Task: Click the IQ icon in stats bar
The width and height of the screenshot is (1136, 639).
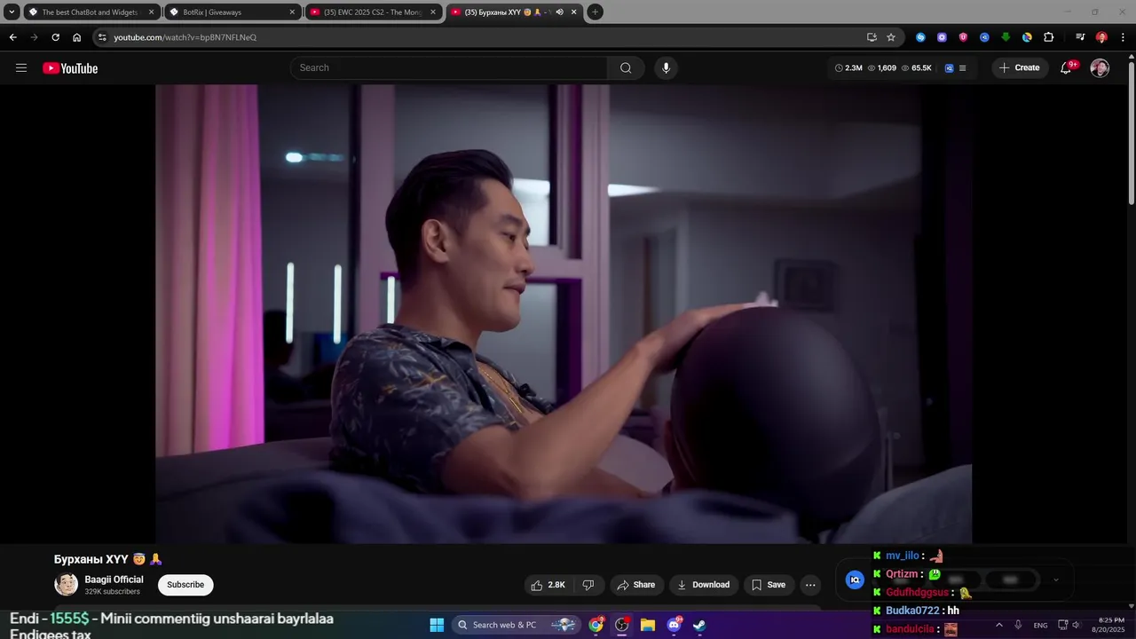Action: (x=949, y=68)
